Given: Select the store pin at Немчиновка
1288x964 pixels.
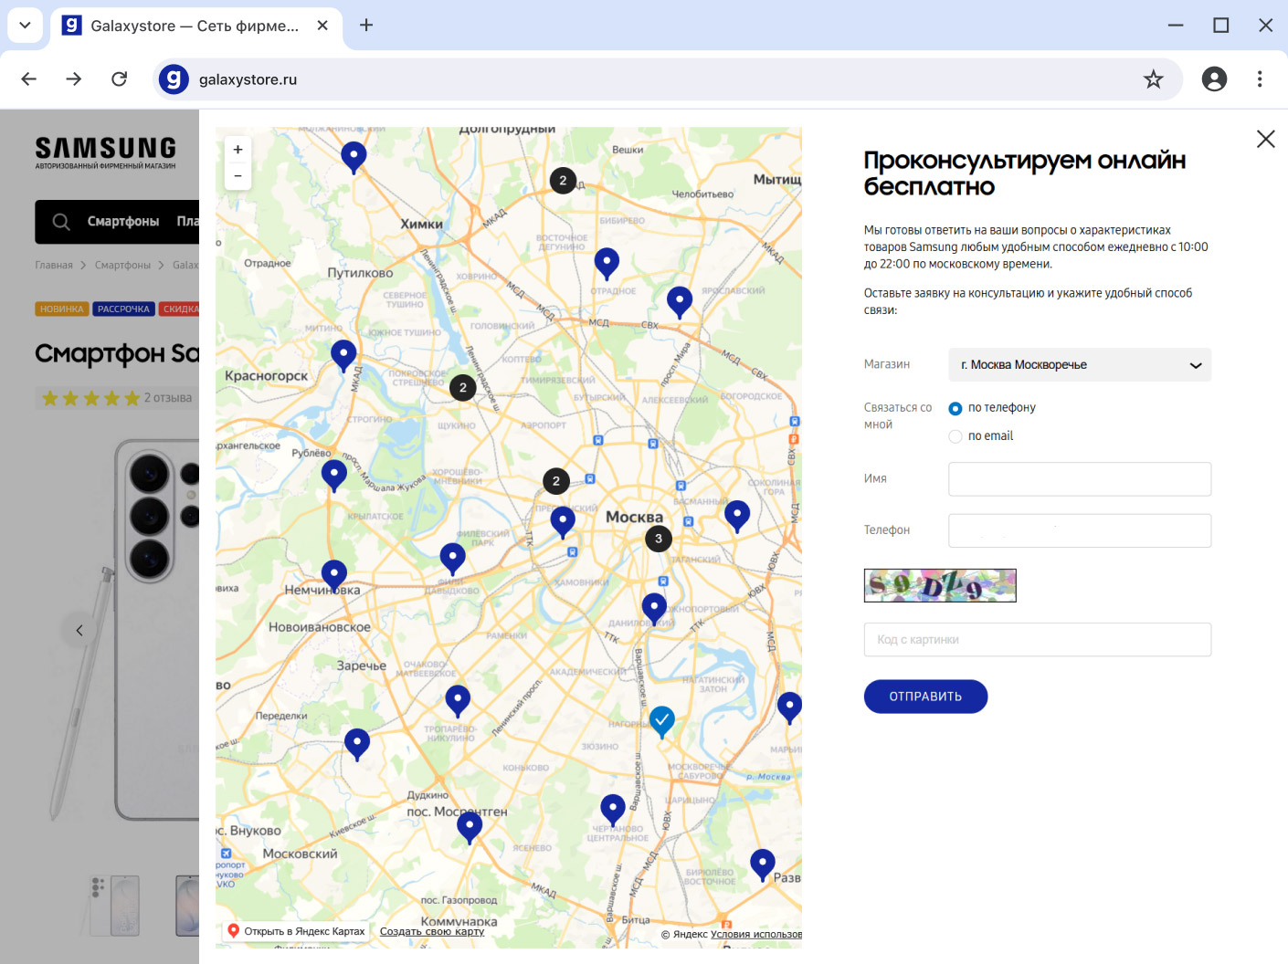Looking at the screenshot, I should point(334,576).
